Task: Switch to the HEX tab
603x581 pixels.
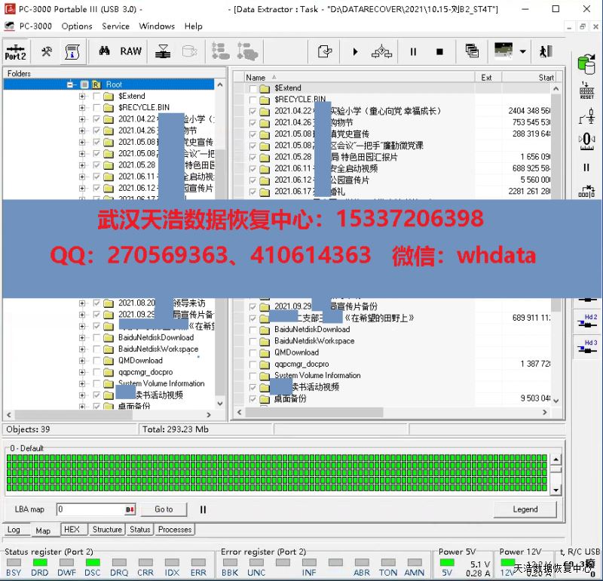Action: (x=71, y=530)
